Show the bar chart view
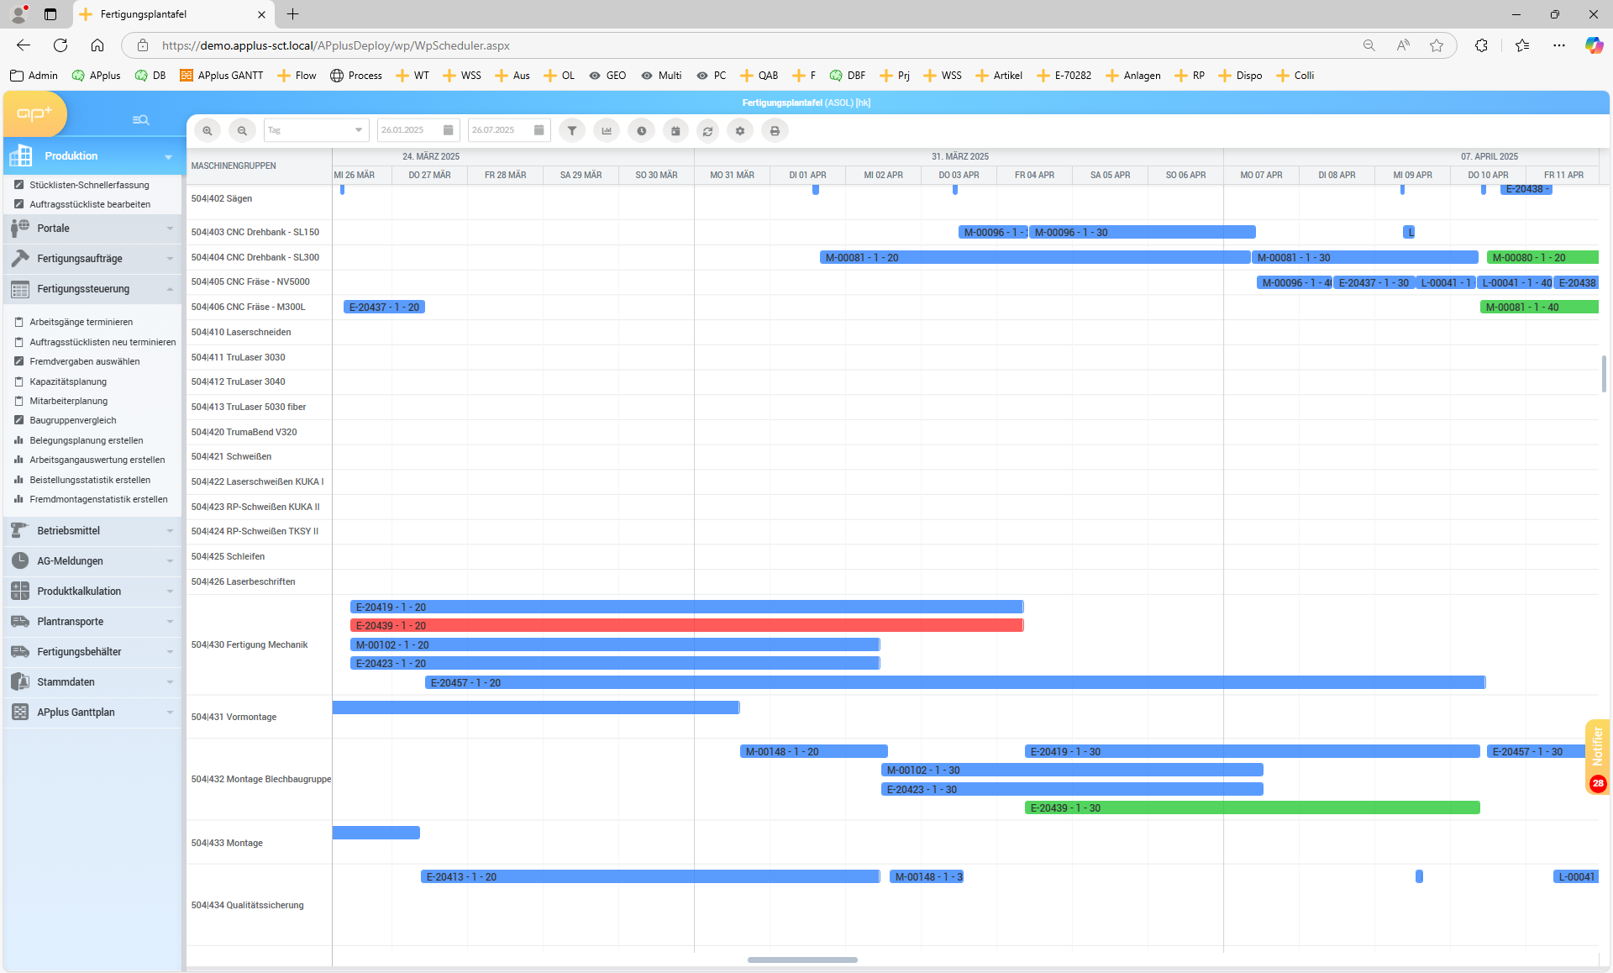 607,131
